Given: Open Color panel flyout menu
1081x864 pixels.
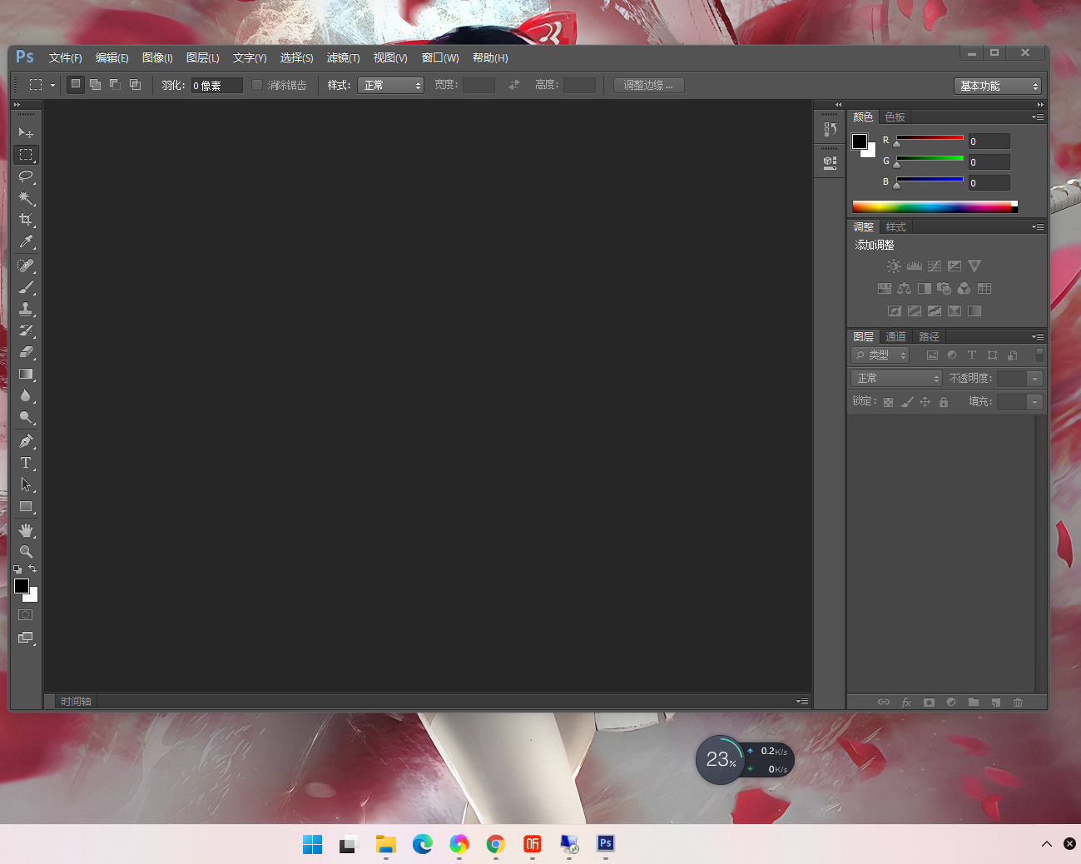Looking at the screenshot, I should (x=1038, y=117).
